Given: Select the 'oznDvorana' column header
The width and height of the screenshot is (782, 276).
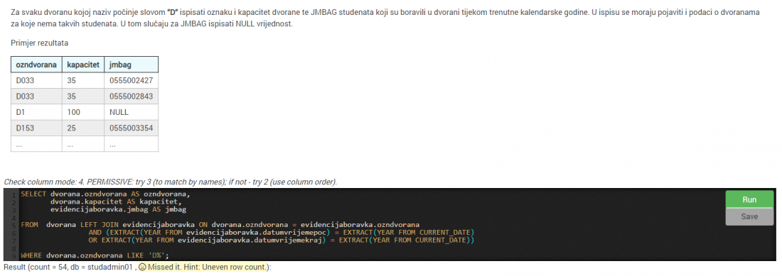Looking at the screenshot, I should pyautogui.click(x=36, y=65).
